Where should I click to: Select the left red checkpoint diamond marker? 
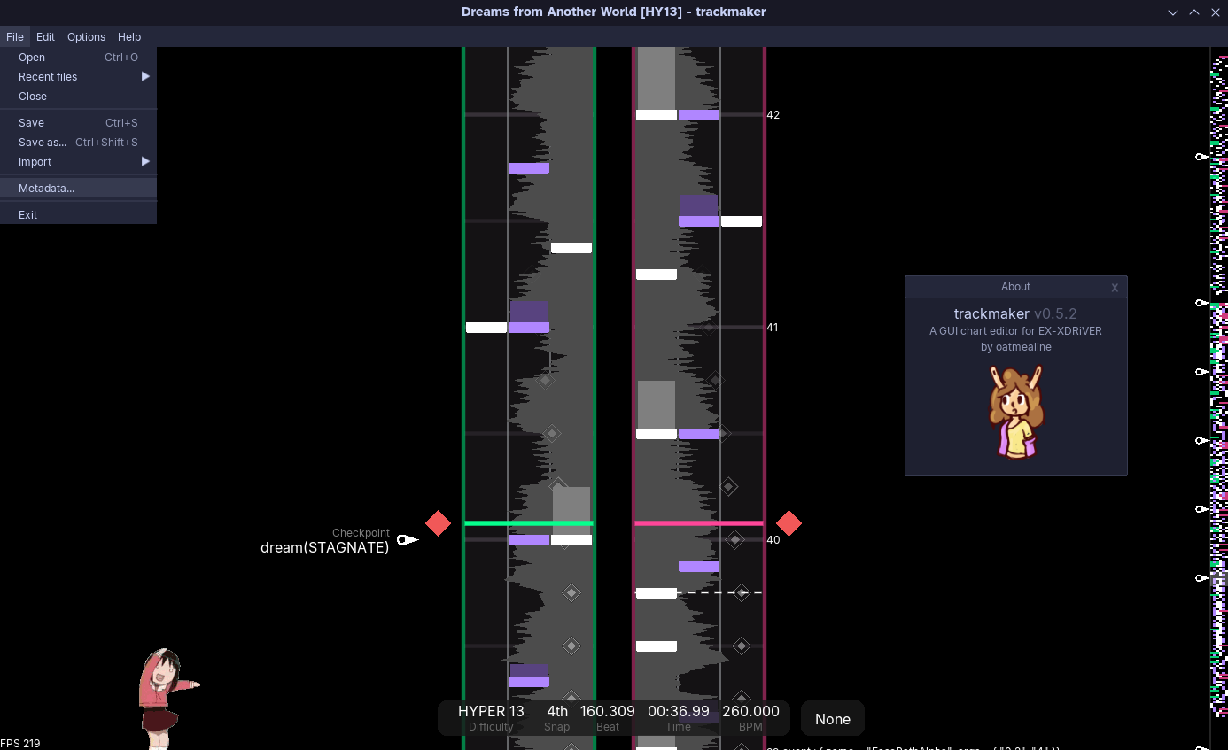click(438, 523)
